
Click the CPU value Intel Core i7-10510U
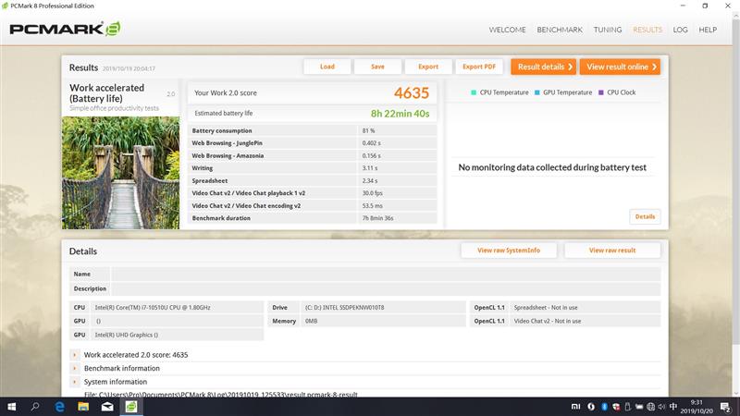click(x=153, y=308)
